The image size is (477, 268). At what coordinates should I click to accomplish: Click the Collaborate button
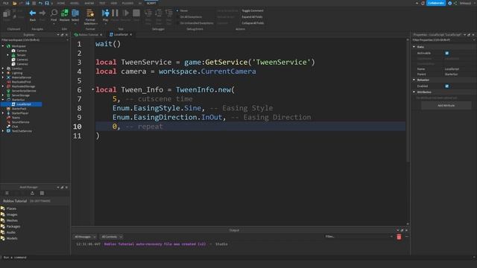coord(435,3)
